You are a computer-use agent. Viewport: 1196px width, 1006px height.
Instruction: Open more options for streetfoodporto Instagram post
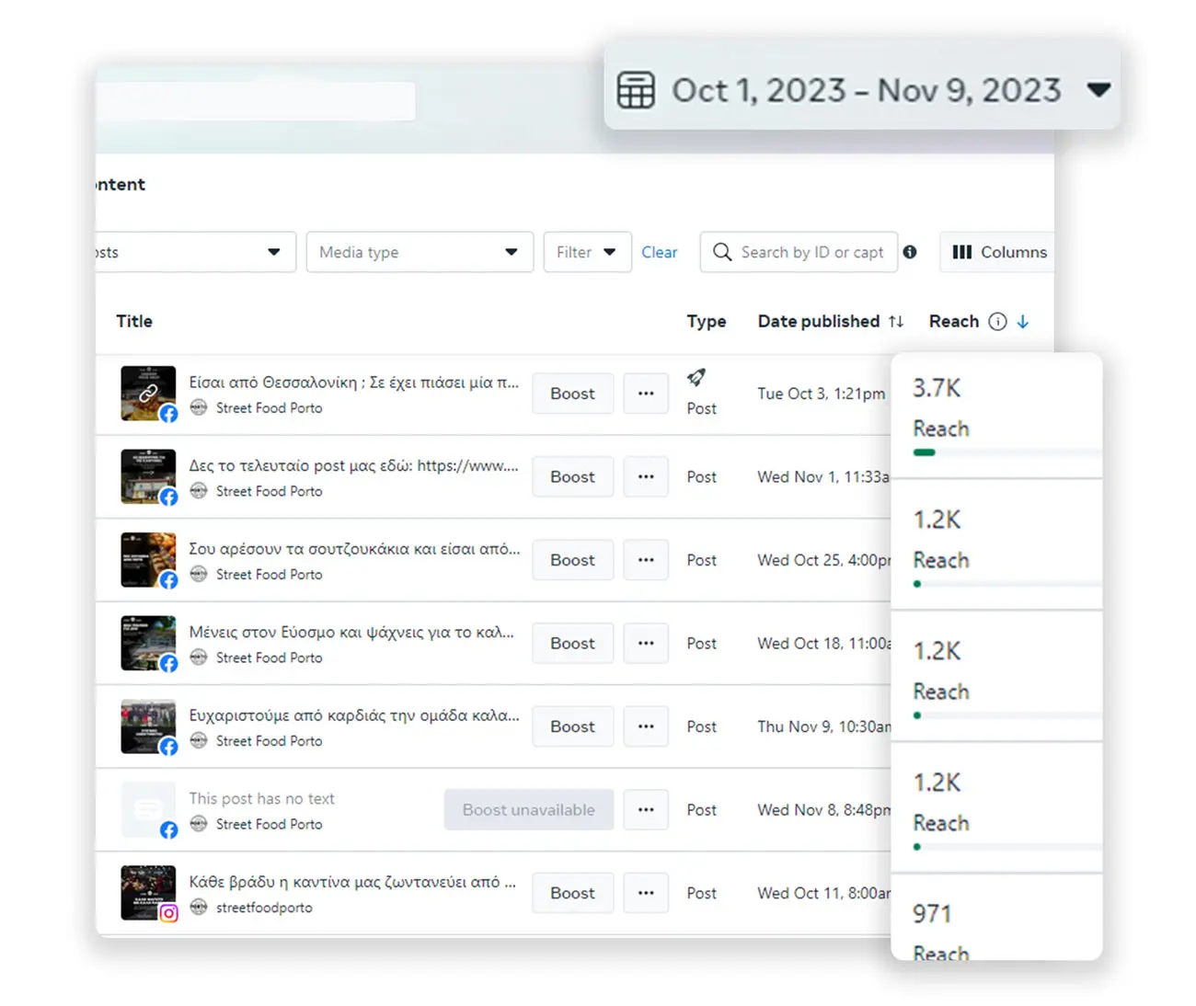[x=646, y=893]
